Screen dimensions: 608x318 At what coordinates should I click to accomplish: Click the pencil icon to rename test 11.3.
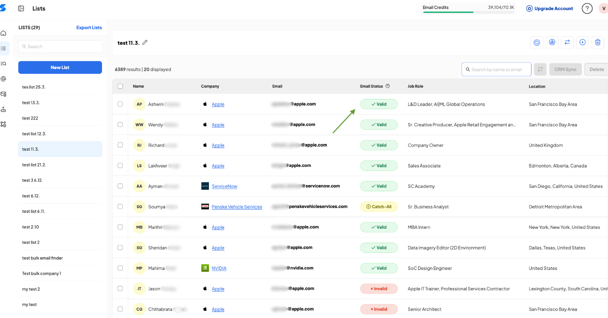(145, 42)
